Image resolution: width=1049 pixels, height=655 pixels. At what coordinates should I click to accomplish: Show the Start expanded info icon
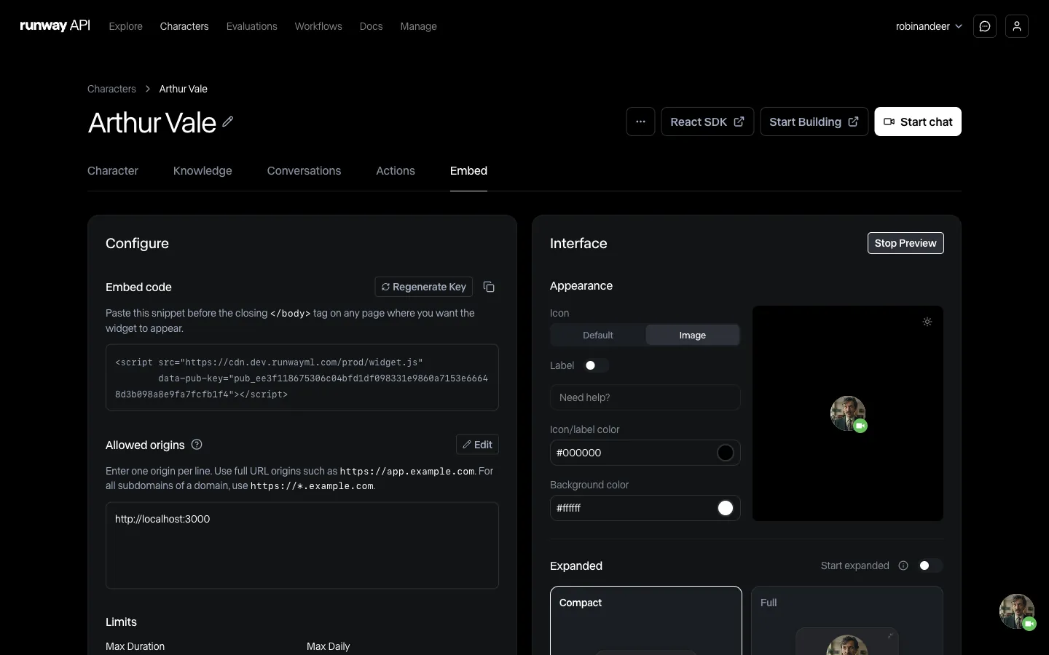(x=903, y=565)
